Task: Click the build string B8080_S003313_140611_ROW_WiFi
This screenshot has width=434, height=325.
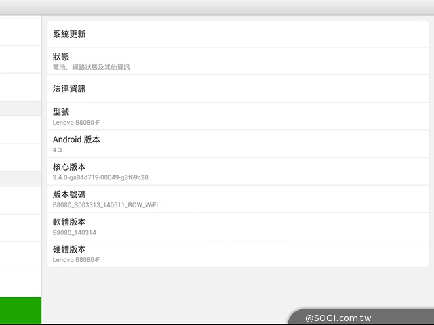Action: tap(105, 204)
